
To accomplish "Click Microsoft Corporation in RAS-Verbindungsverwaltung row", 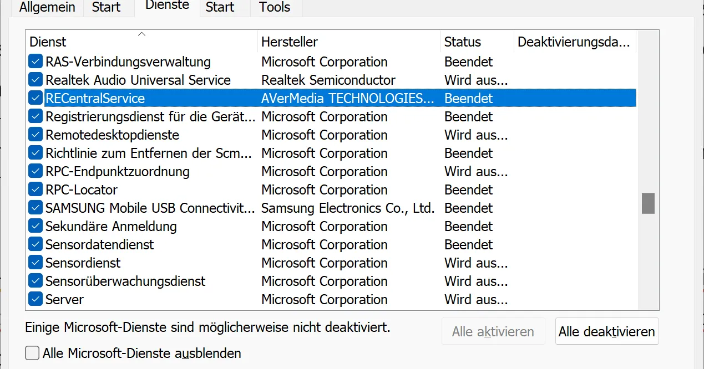I will pyautogui.click(x=325, y=61).
